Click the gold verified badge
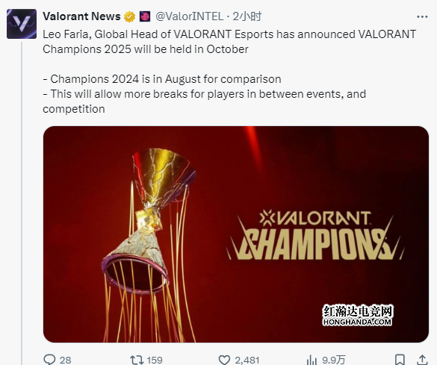Viewport: 437px width, 365px height. [x=129, y=16]
